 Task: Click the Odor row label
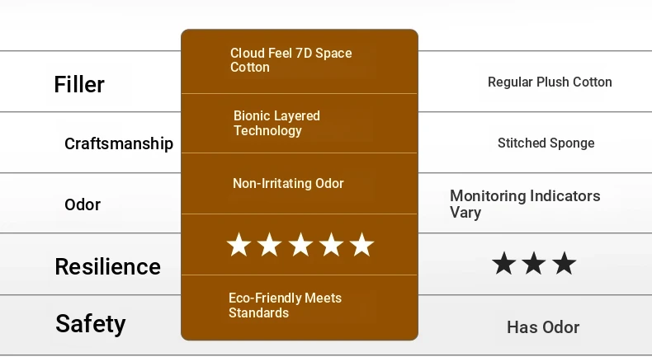[83, 204]
